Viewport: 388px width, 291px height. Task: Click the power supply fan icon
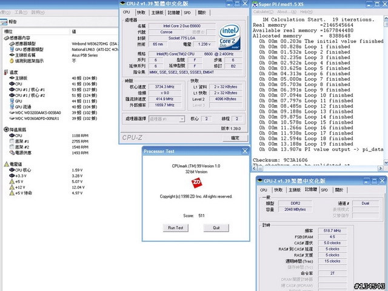pos(12,153)
